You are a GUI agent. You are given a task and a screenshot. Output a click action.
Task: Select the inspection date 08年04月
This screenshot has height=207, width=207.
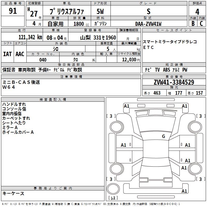click(x=57, y=38)
